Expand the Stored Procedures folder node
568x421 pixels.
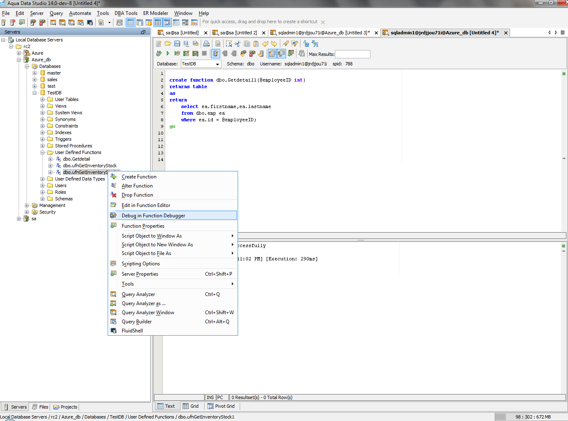pos(43,146)
